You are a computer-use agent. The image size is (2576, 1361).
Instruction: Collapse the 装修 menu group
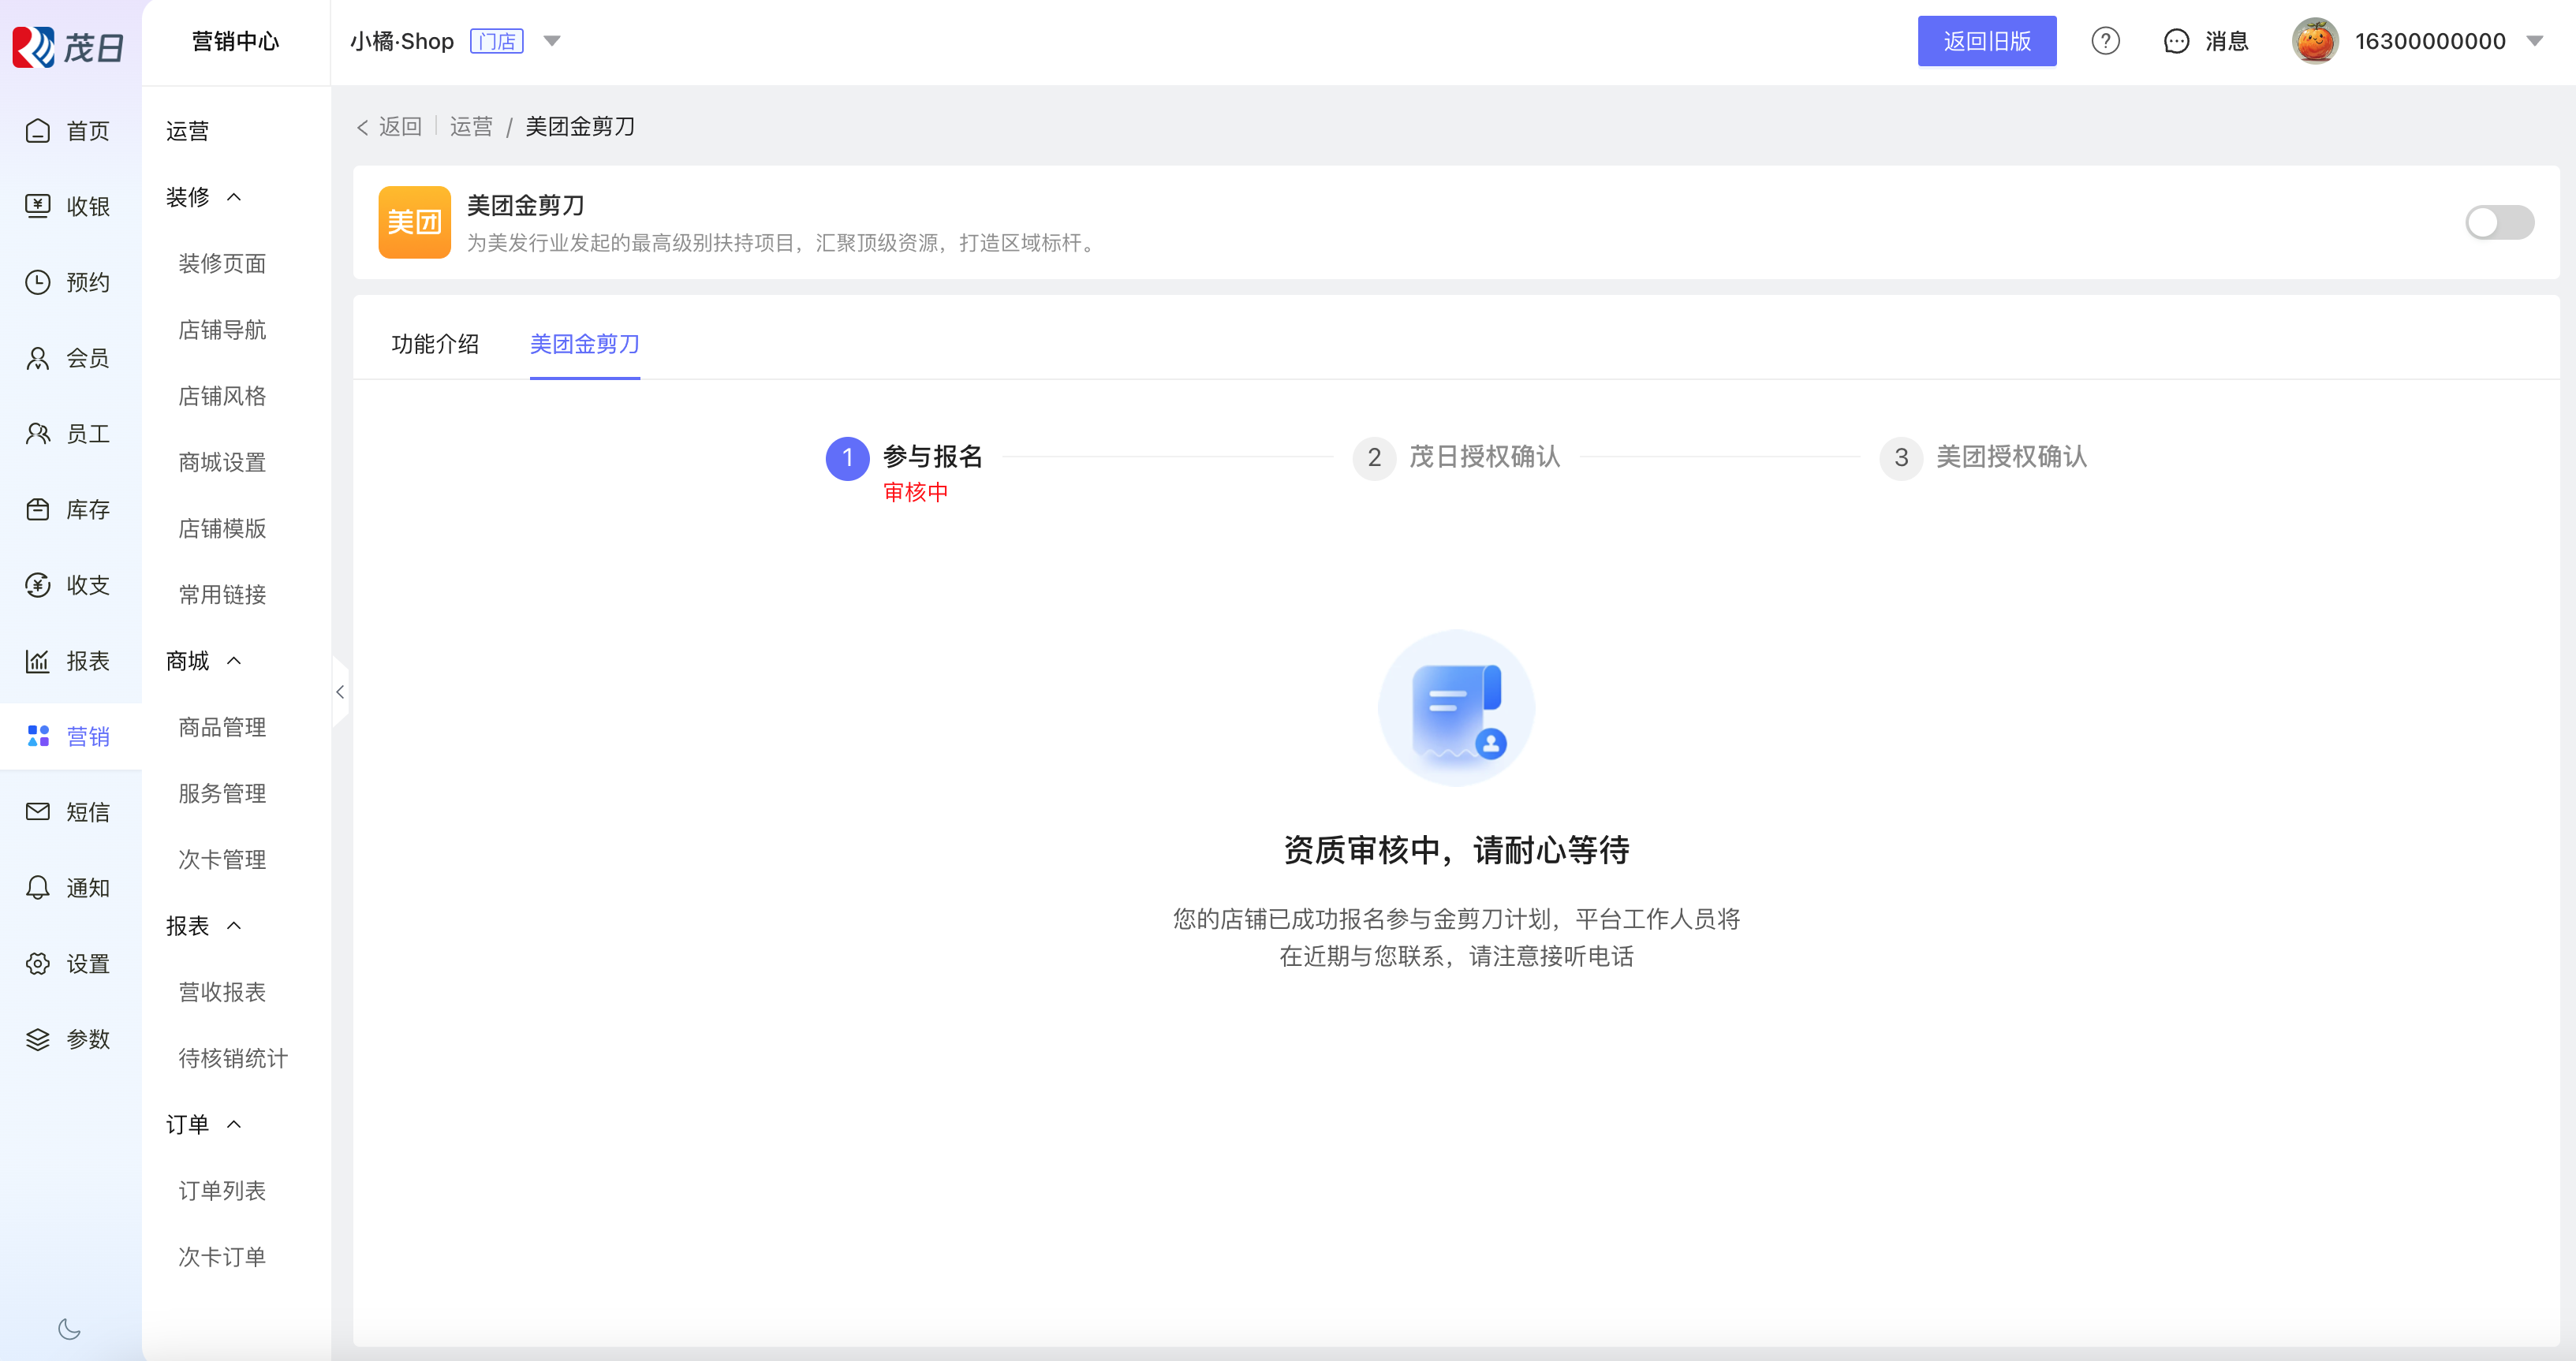coord(234,197)
